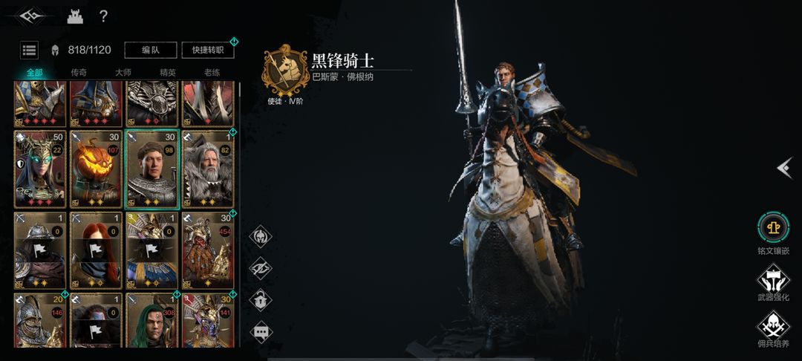Select the 全部 tab

click(35, 73)
